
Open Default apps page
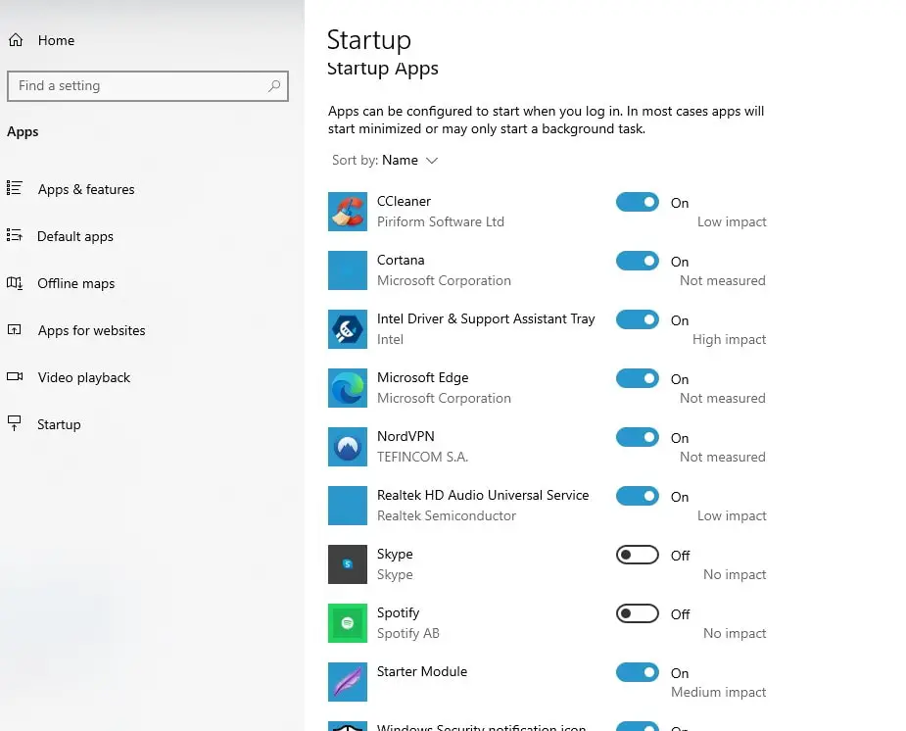click(75, 237)
